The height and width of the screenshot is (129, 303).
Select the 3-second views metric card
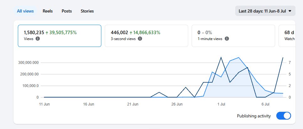(146, 36)
